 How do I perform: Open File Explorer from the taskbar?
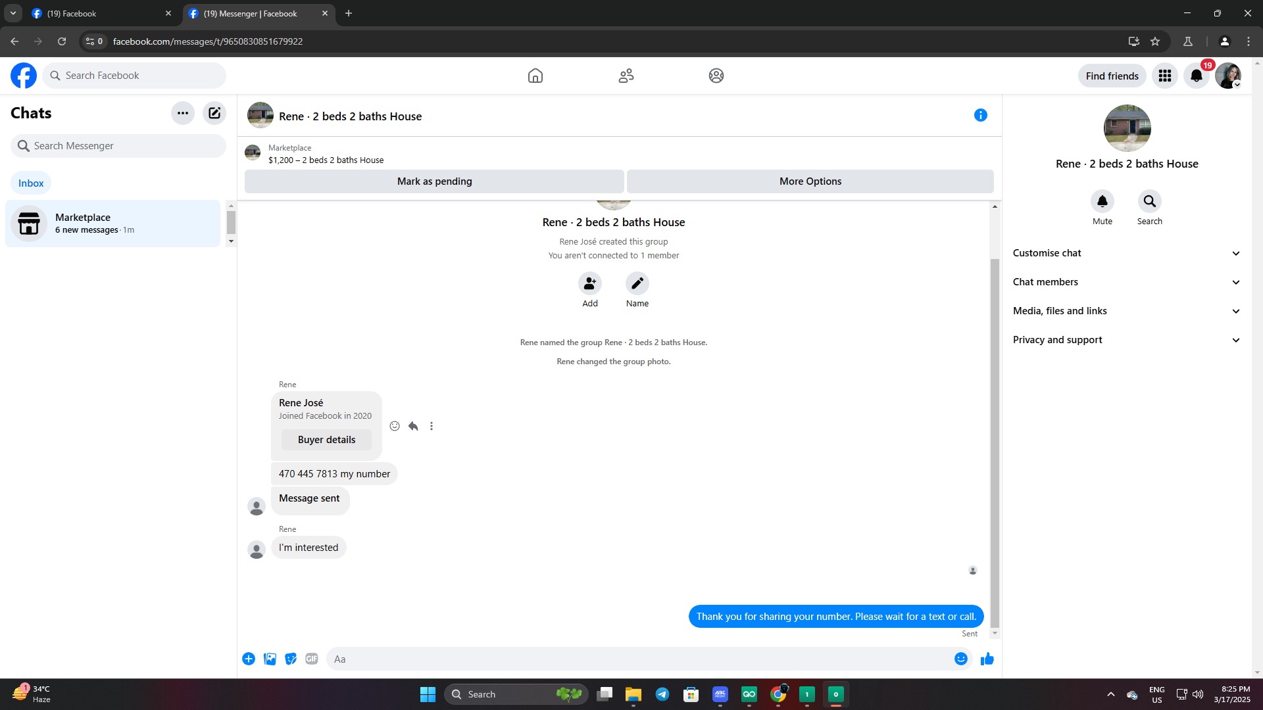pyautogui.click(x=633, y=694)
